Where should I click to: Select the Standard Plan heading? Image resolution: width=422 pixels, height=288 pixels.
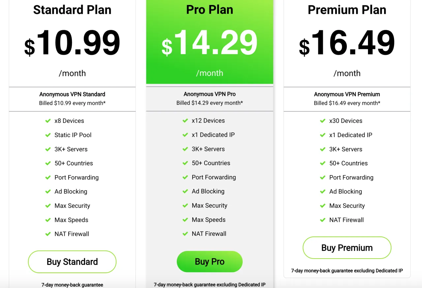coord(72,10)
